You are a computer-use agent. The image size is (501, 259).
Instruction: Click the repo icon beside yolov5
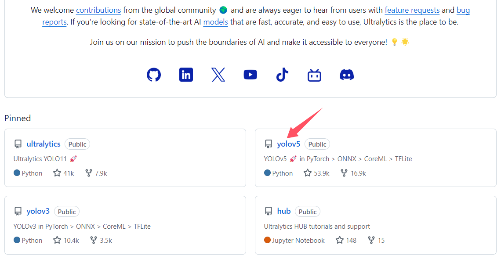(269, 144)
